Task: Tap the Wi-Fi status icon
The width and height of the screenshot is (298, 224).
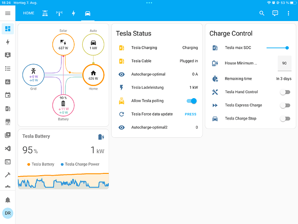Action: click(269, 3)
